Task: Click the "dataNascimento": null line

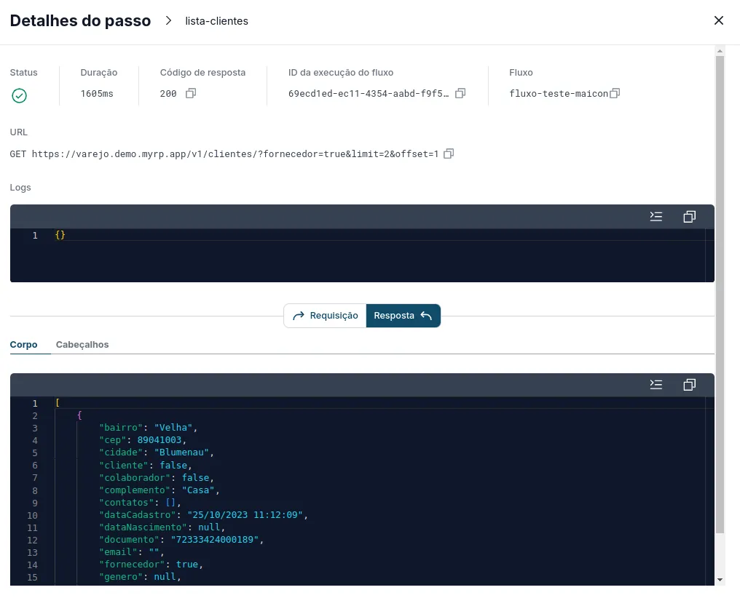Action: [162, 527]
